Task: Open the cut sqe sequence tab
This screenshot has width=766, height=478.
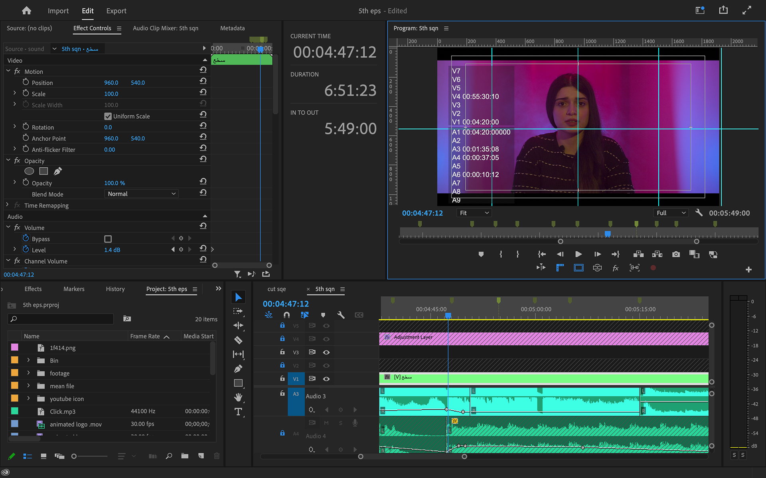Action: 276,289
